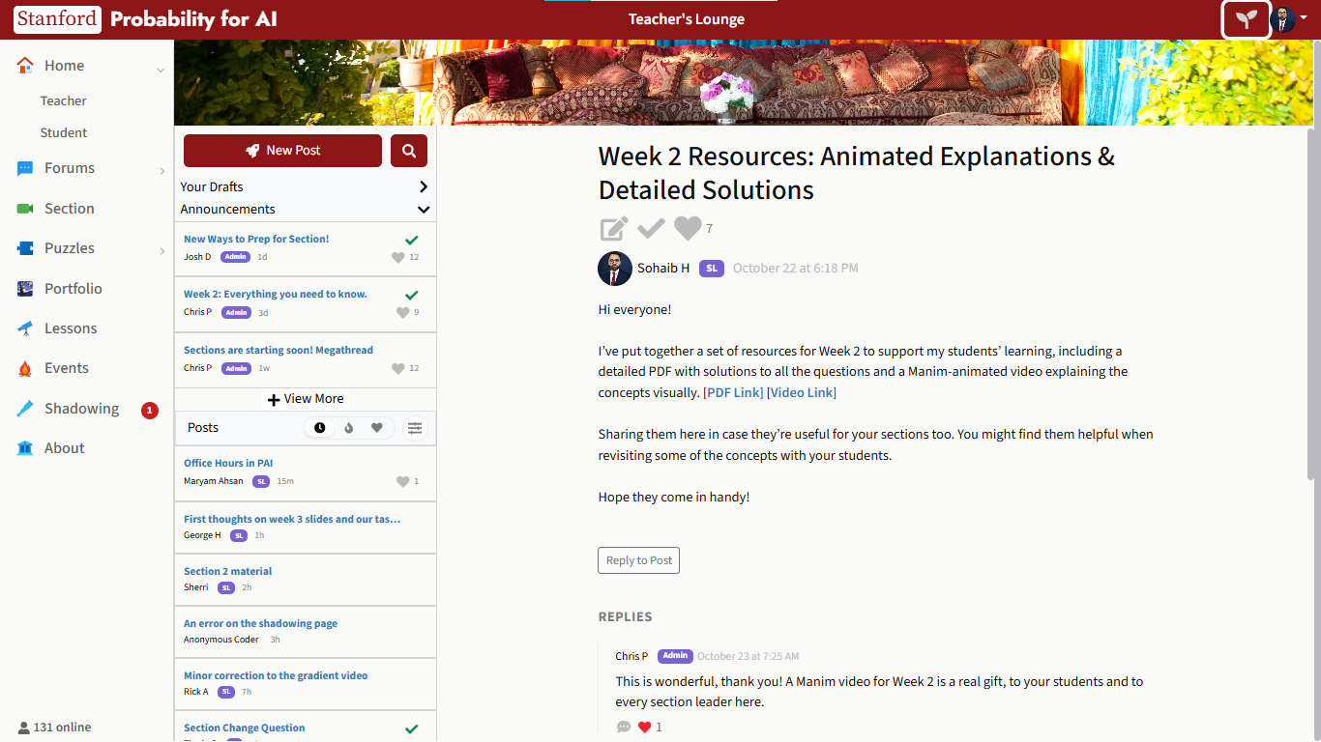
Task: Select Student under Home
Action: pyautogui.click(x=64, y=133)
